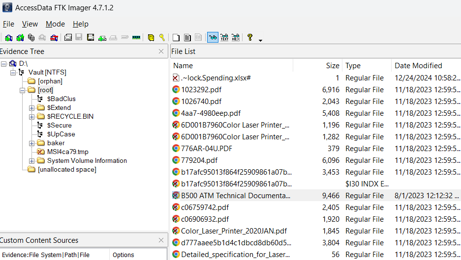461x260 pixels.
Task: Expand the $RECYCLE.BIN folder
Action: pos(32,117)
